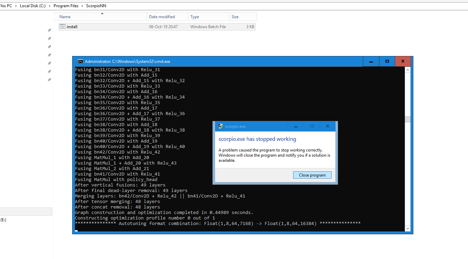
Task: Click the drive (E:) item in navigation pane
Action: point(3,219)
